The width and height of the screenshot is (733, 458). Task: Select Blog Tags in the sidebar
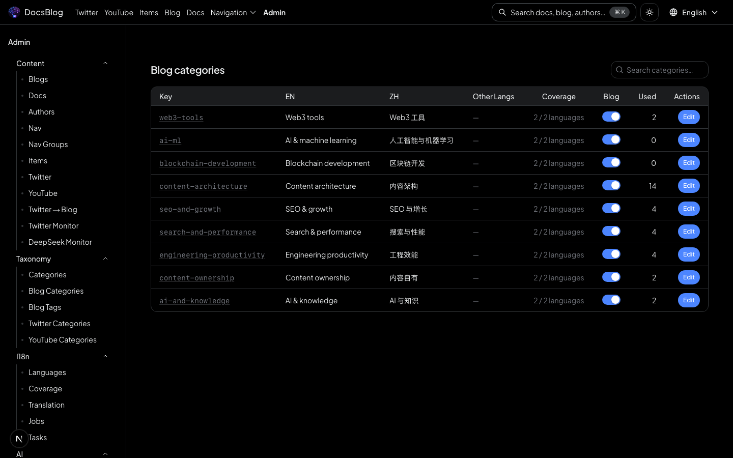(45, 307)
